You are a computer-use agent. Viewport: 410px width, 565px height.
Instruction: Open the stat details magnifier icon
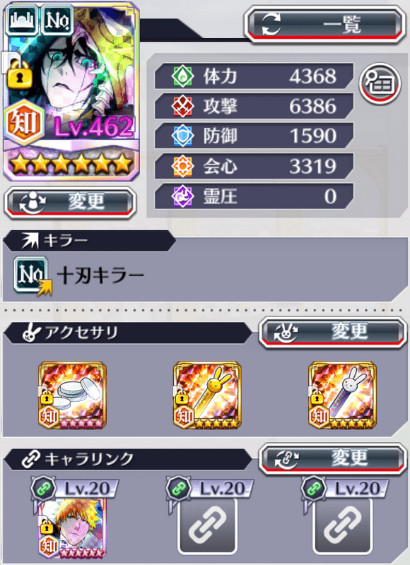[380, 83]
